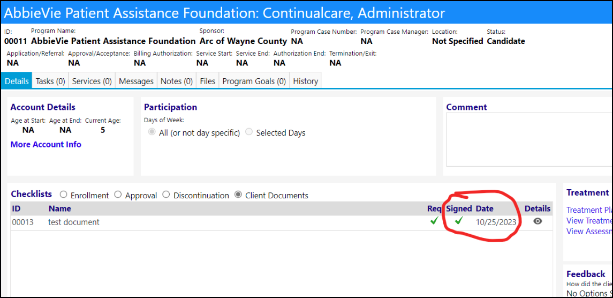Select the Discontinuation checklist radio button

(x=166, y=195)
